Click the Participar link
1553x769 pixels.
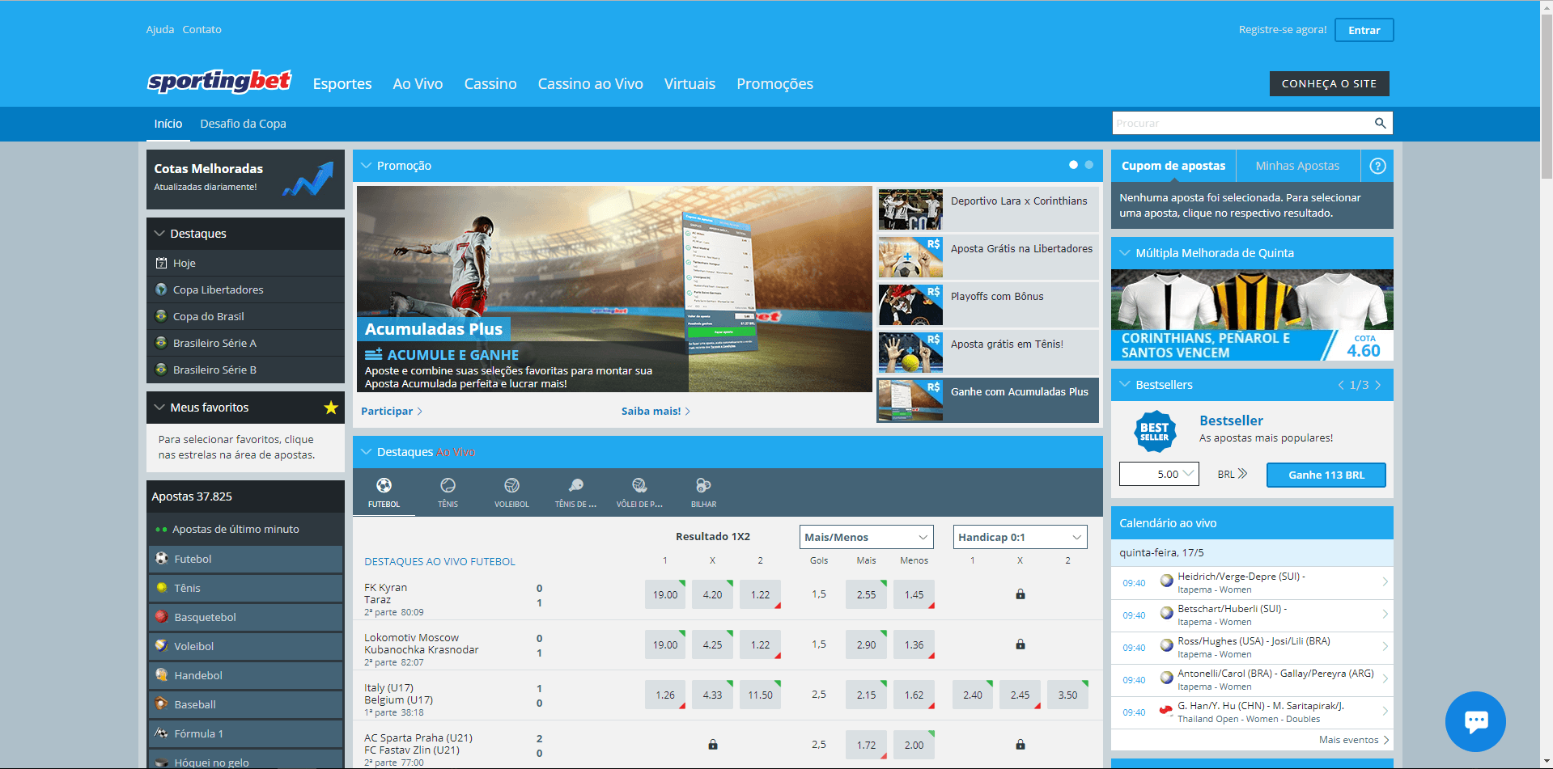tap(392, 411)
